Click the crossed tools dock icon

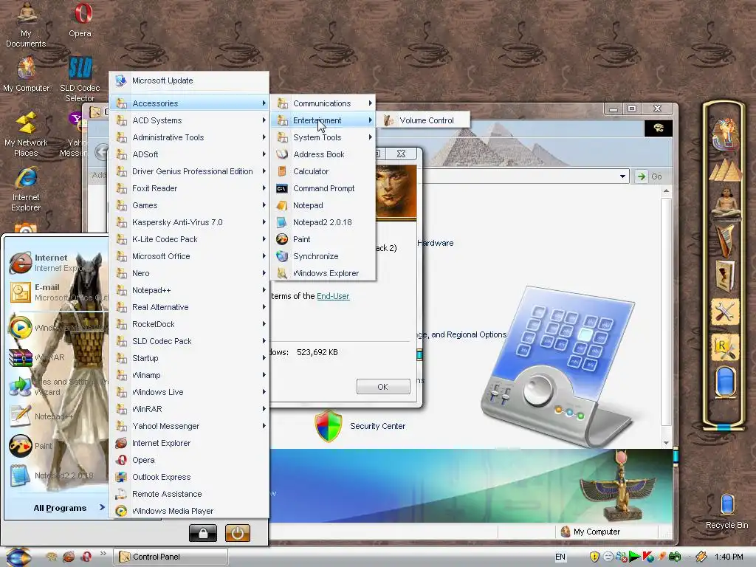click(x=725, y=312)
